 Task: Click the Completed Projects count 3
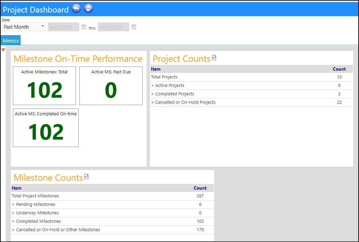pos(339,94)
